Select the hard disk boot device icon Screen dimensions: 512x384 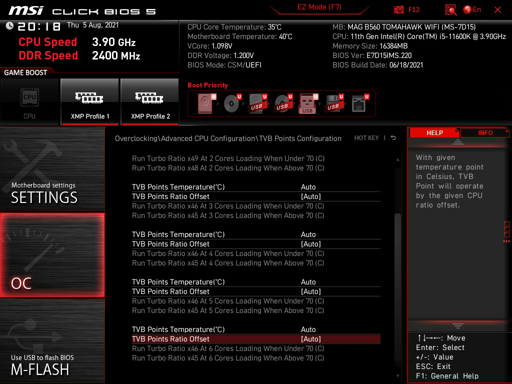coord(206,103)
